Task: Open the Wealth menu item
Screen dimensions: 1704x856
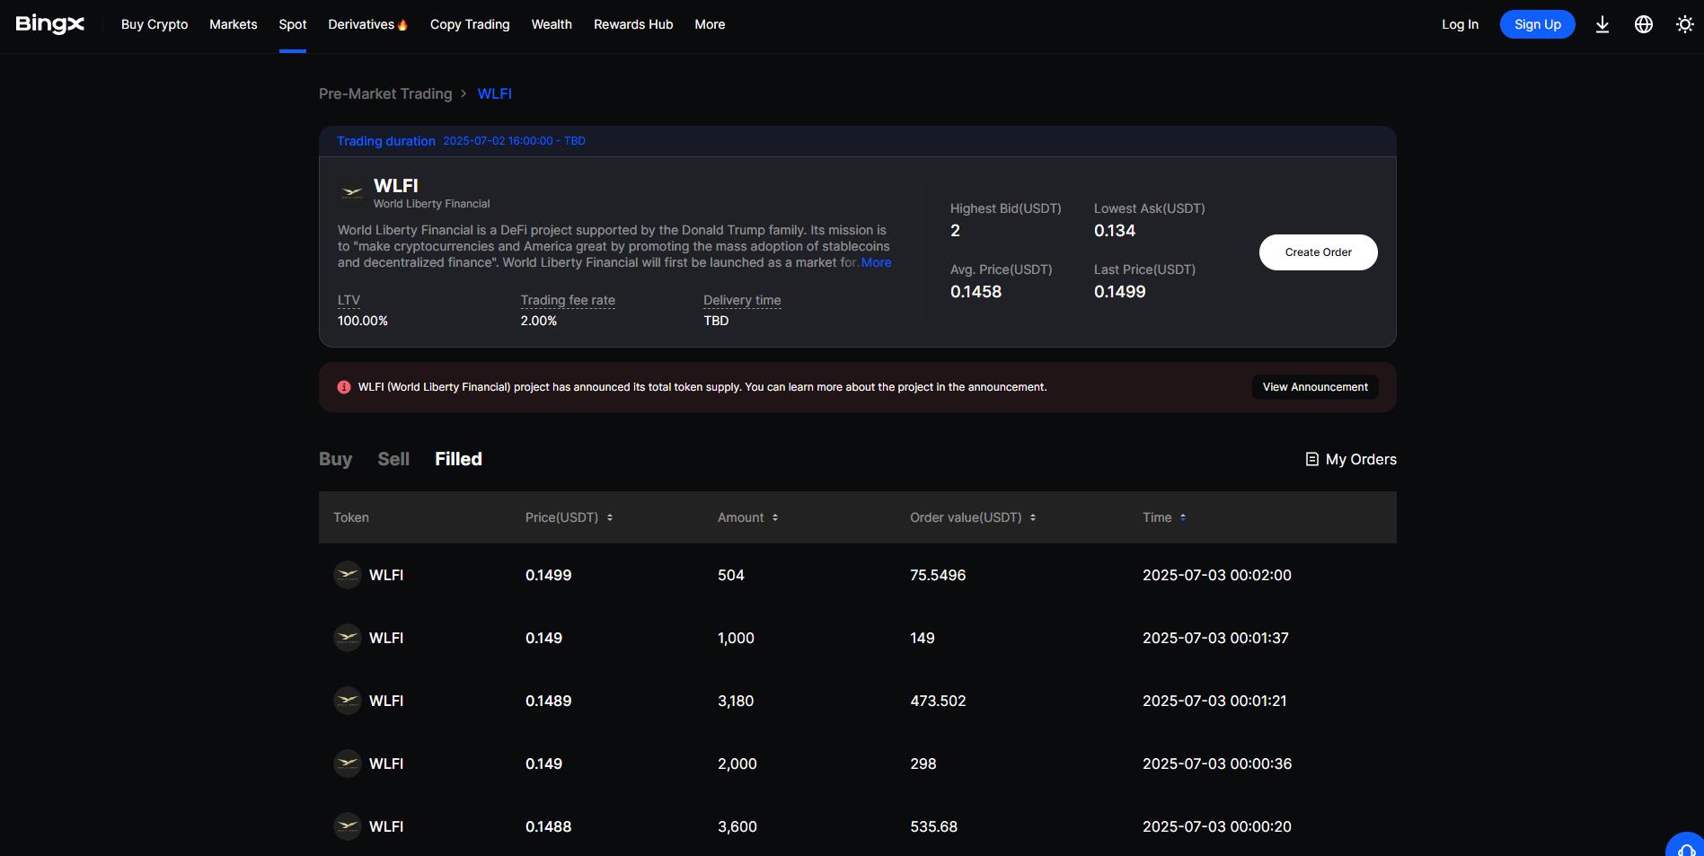Action: pos(552,24)
